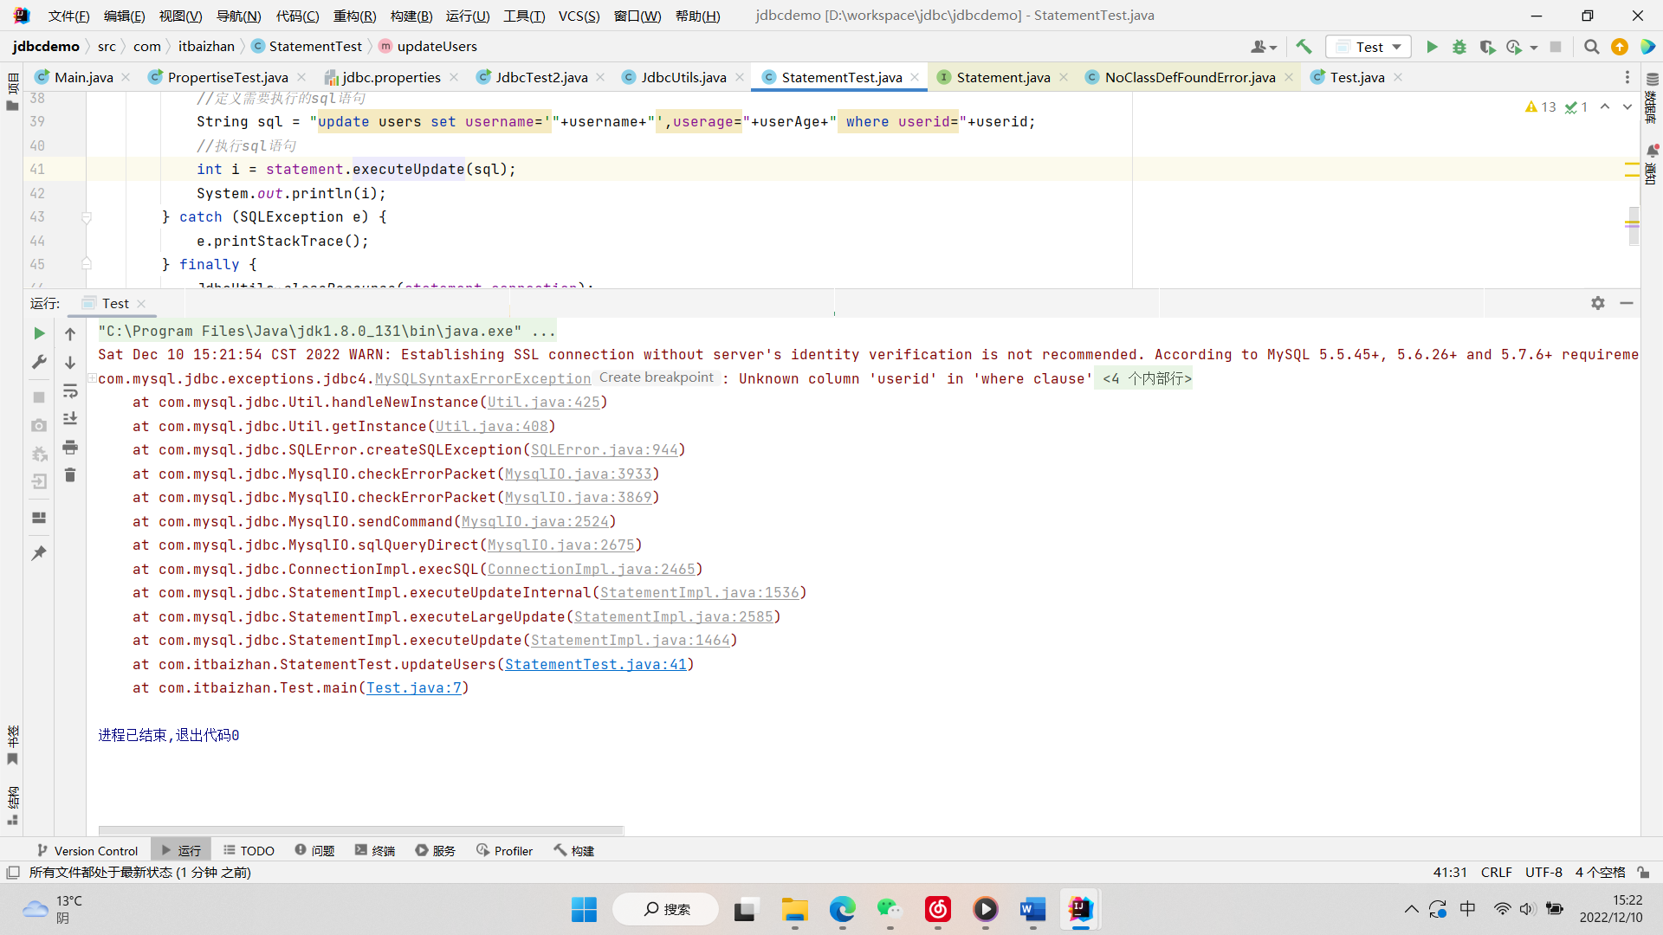1663x935 pixels.
Task: Click the up stack trace arrow
Action: pos(70,333)
